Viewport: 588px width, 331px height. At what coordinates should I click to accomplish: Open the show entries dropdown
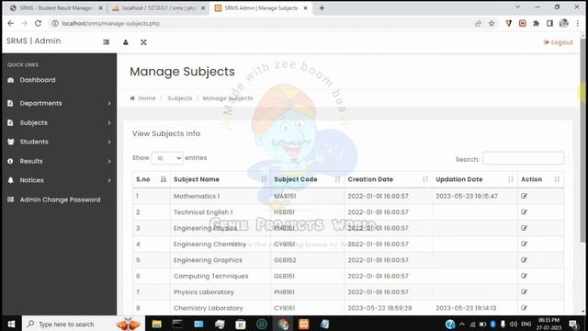(x=167, y=158)
